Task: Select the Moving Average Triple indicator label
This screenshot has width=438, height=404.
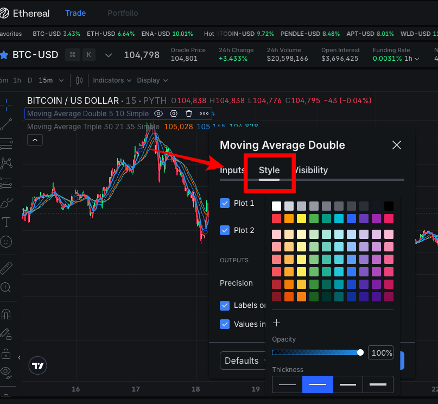Action: coord(93,127)
